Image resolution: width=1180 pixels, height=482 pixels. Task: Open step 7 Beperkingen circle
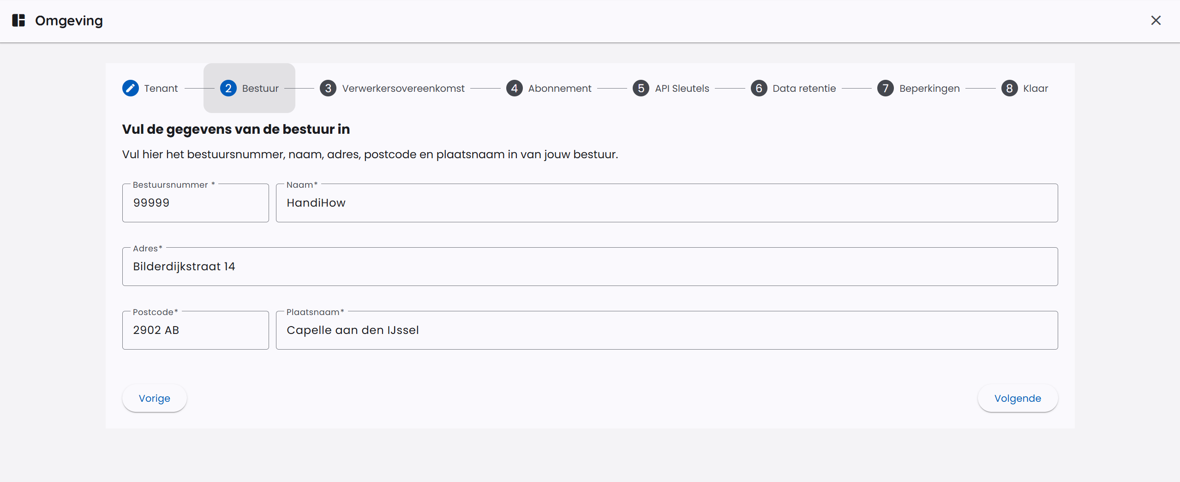point(885,88)
